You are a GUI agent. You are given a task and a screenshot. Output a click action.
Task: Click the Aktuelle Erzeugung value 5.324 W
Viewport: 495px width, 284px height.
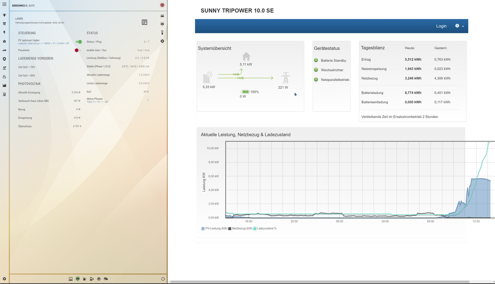tap(76, 92)
